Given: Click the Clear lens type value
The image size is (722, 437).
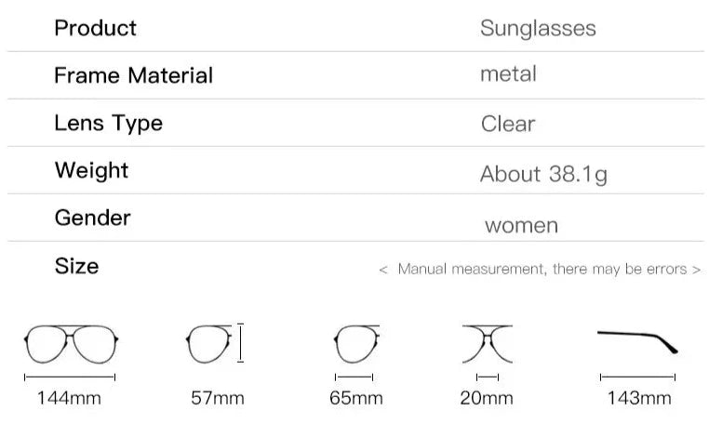Looking at the screenshot, I should (x=508, y=124).
